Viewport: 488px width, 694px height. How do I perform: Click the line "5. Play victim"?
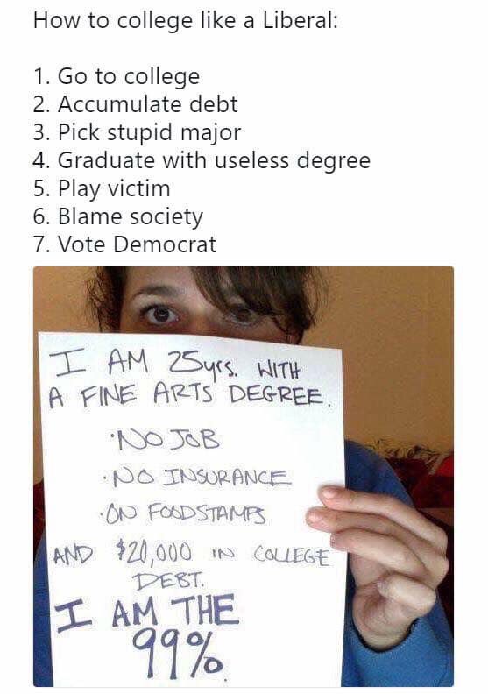pos(102,189)
